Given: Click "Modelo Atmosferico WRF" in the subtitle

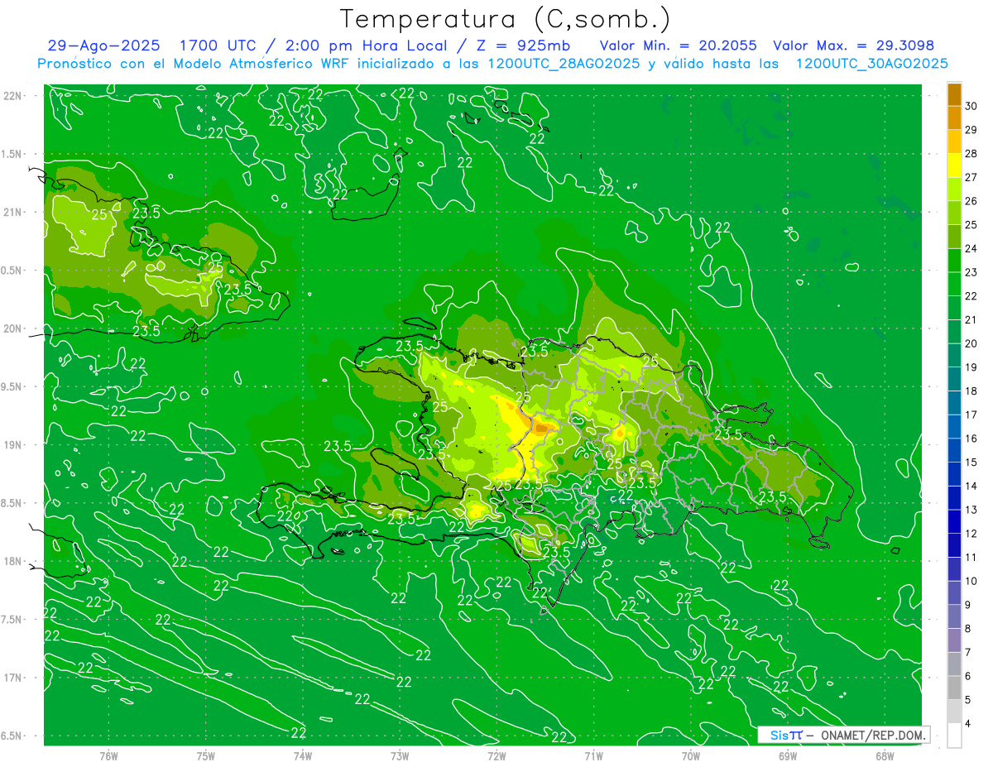Looking at the screenshot, I should (x=261, y=64).
